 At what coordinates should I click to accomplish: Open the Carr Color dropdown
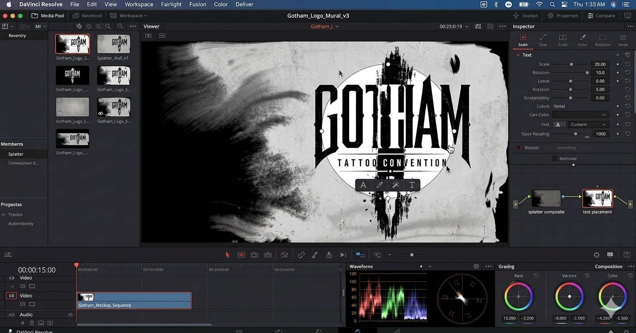click(580, 115)
